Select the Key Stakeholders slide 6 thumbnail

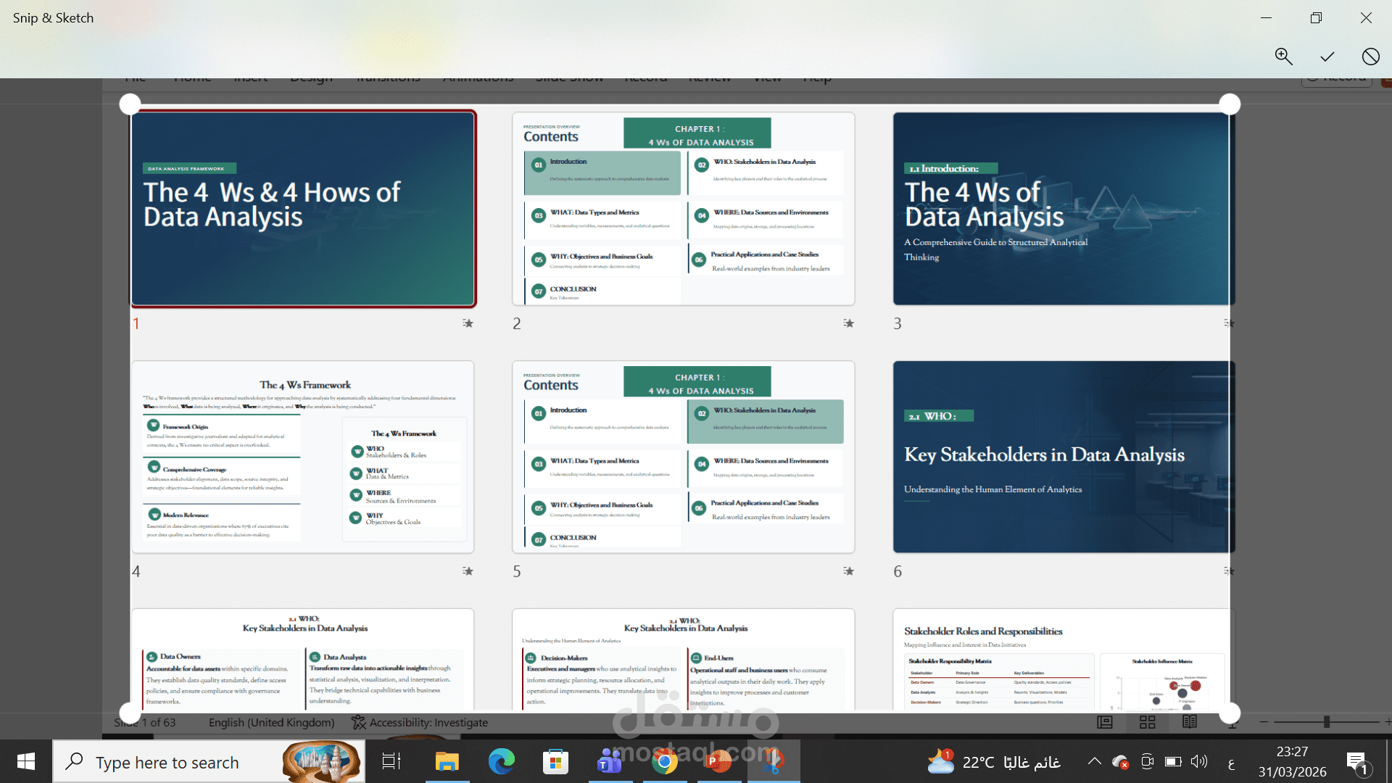(1061, 457)
